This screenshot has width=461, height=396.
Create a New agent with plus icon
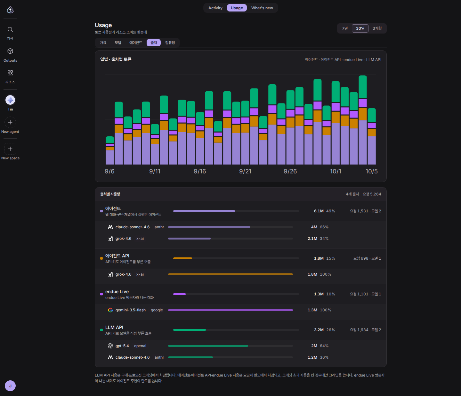point(10,122)
